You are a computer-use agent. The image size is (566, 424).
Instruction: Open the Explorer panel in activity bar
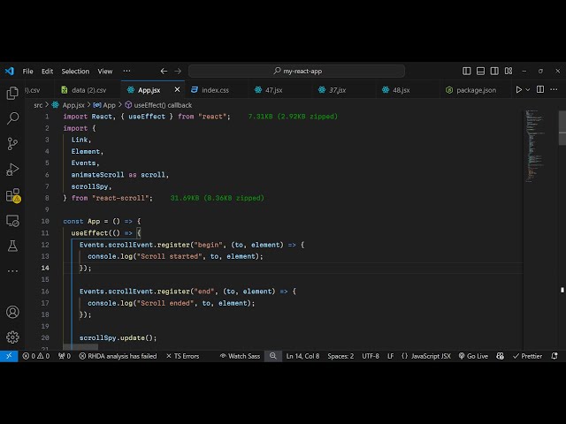pos(12,93)
